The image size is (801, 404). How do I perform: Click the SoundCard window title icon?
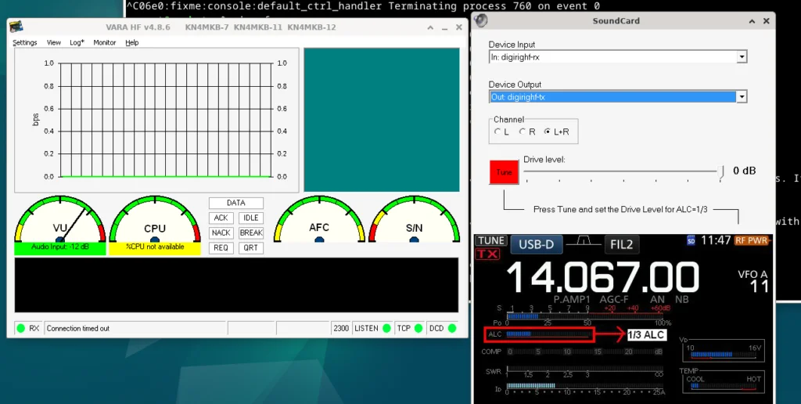pyautogui.click(x=480, y=21)
